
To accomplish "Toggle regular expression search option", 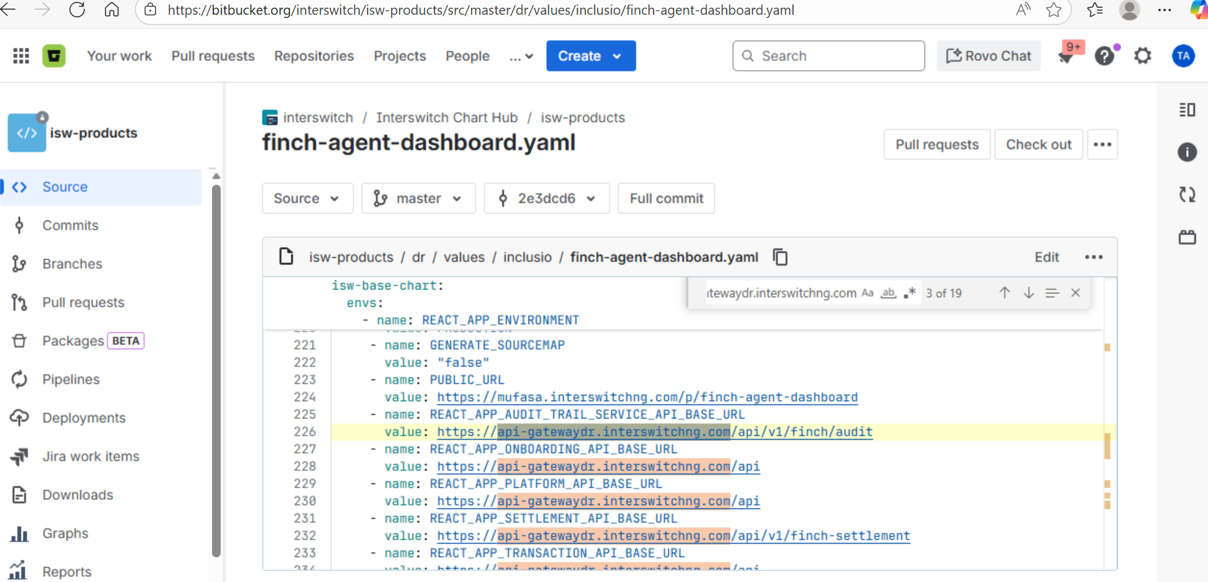I will pos(909,293).
